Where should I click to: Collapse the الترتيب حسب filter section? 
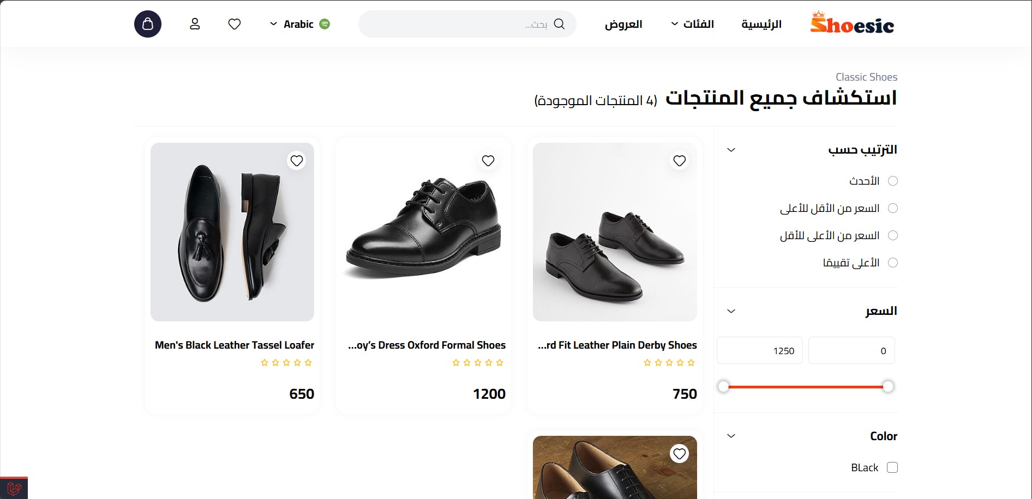coord(731,150)
